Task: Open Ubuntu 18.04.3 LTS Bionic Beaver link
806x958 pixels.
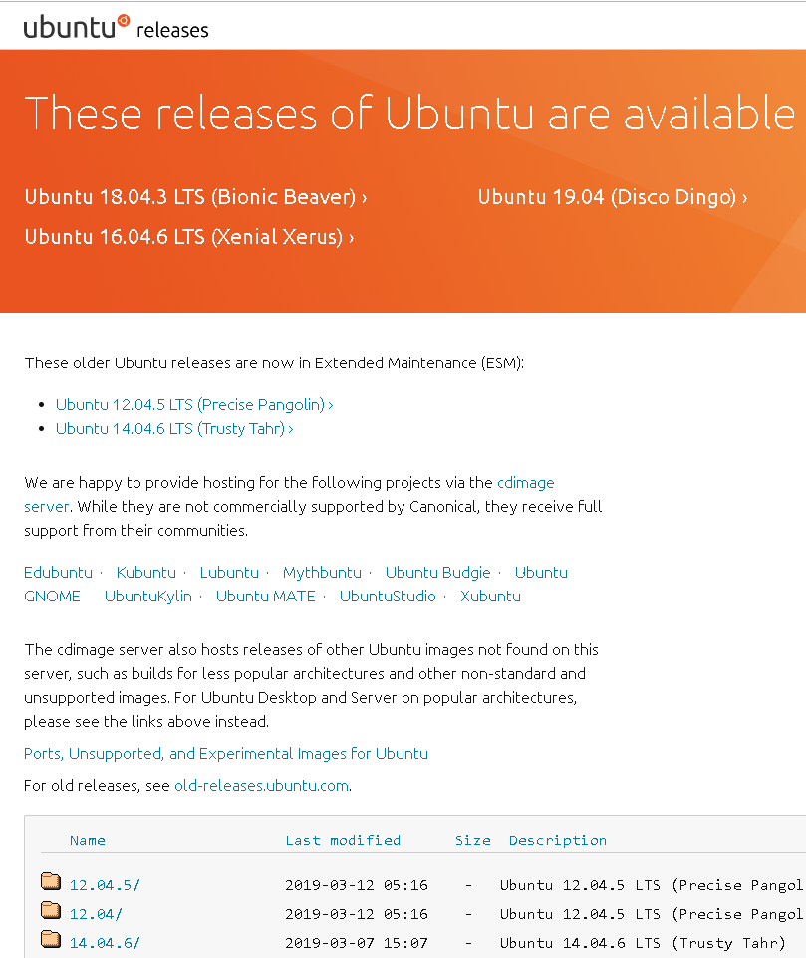Action: (195, 197)
